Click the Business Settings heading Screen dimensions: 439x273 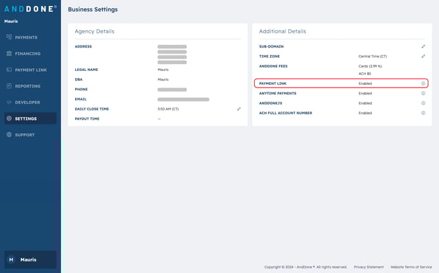coord(92,9)
